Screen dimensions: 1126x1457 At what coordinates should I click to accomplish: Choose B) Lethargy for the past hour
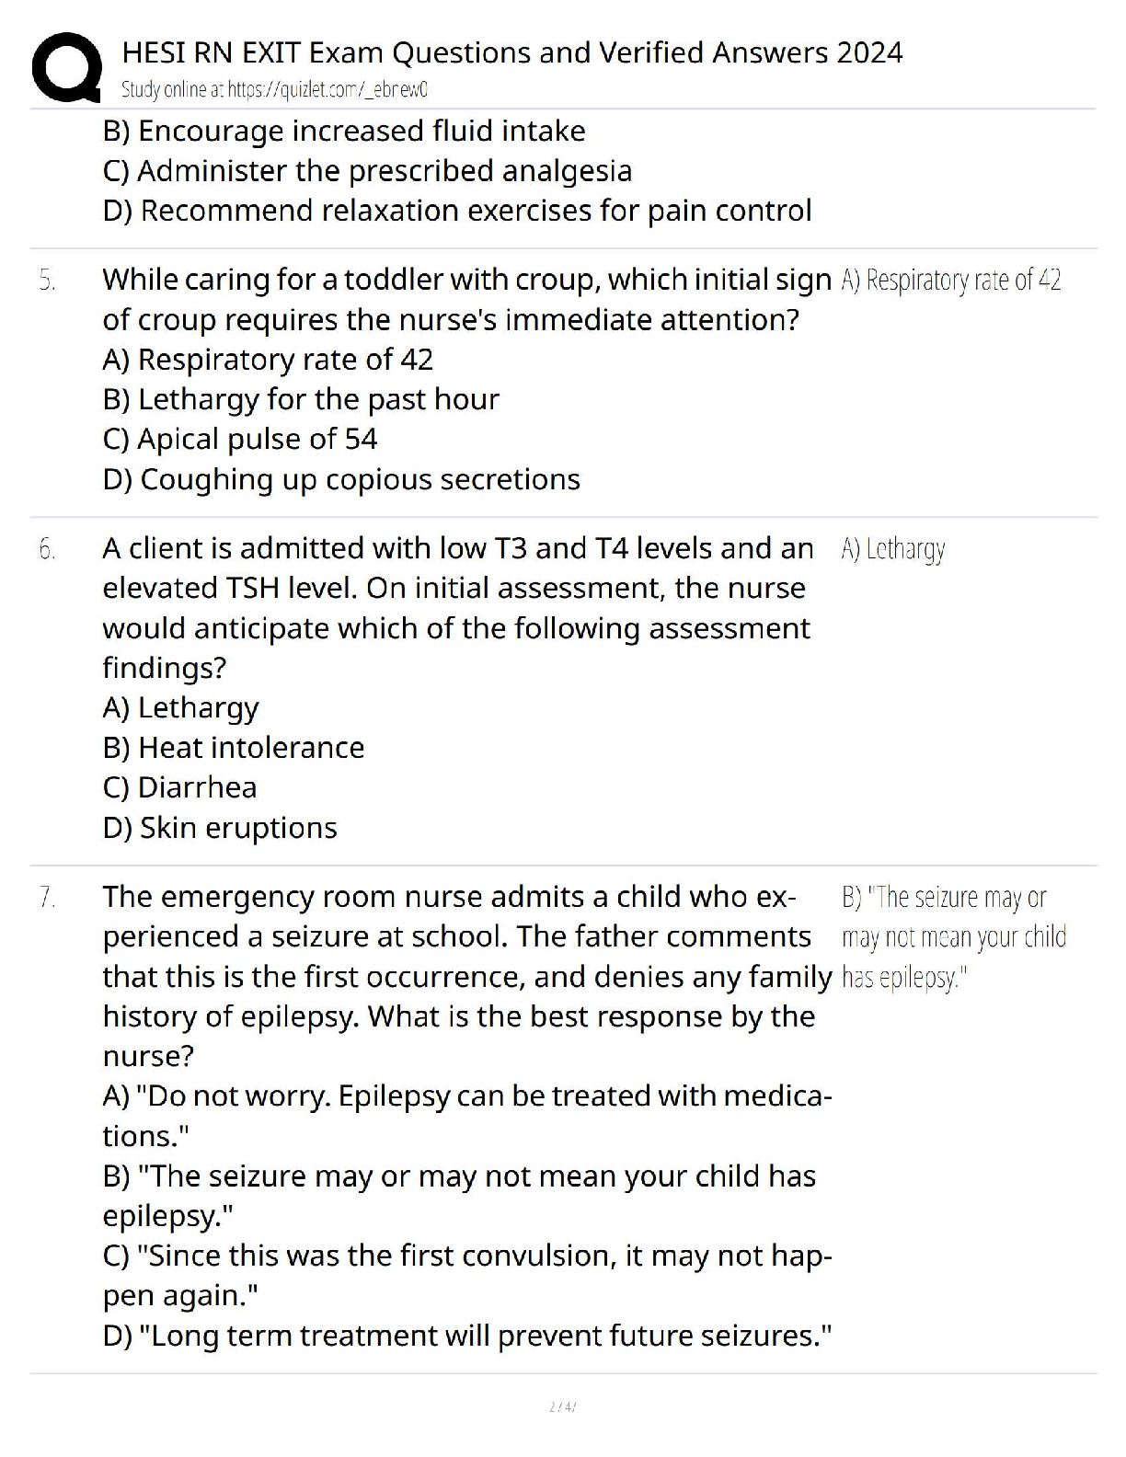click(301, 399)
